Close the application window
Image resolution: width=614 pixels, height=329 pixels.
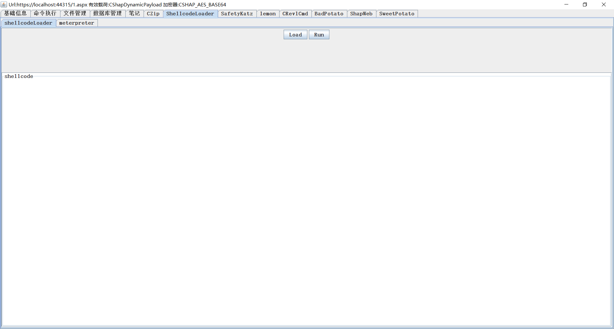tap(604, 4)
